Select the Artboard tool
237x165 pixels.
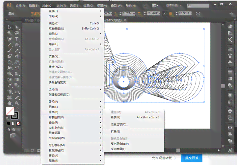coord(10,97)
